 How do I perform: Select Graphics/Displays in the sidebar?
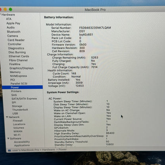point(21,68)
